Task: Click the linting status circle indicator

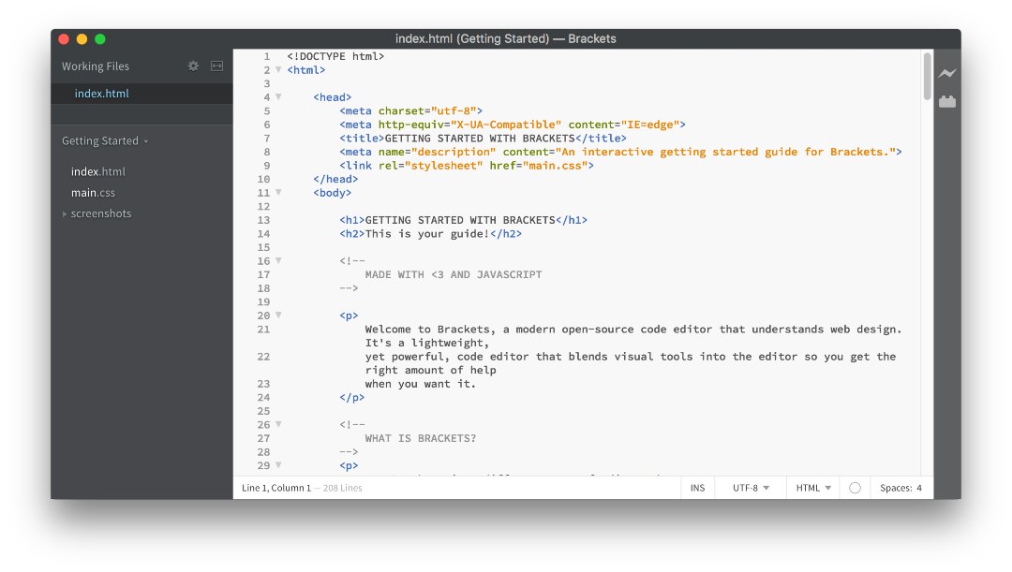Action: 855,488
